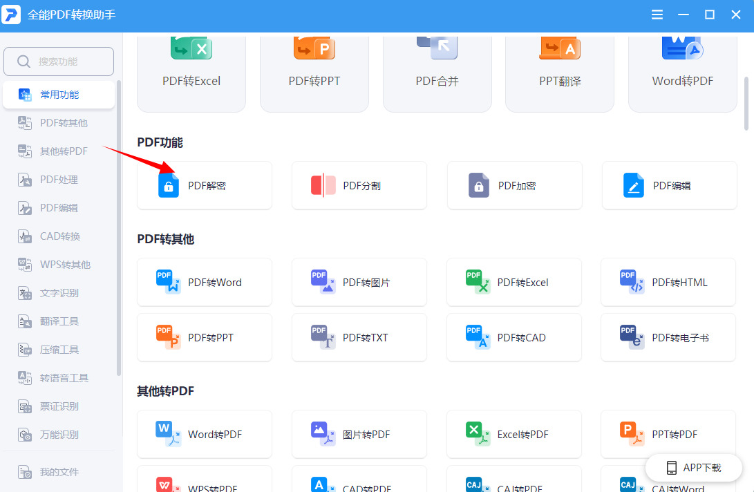Select CAD转换 in sidebar
Image resolution: width=754 pixels, height=492 pixels.
tap(59, 236)
